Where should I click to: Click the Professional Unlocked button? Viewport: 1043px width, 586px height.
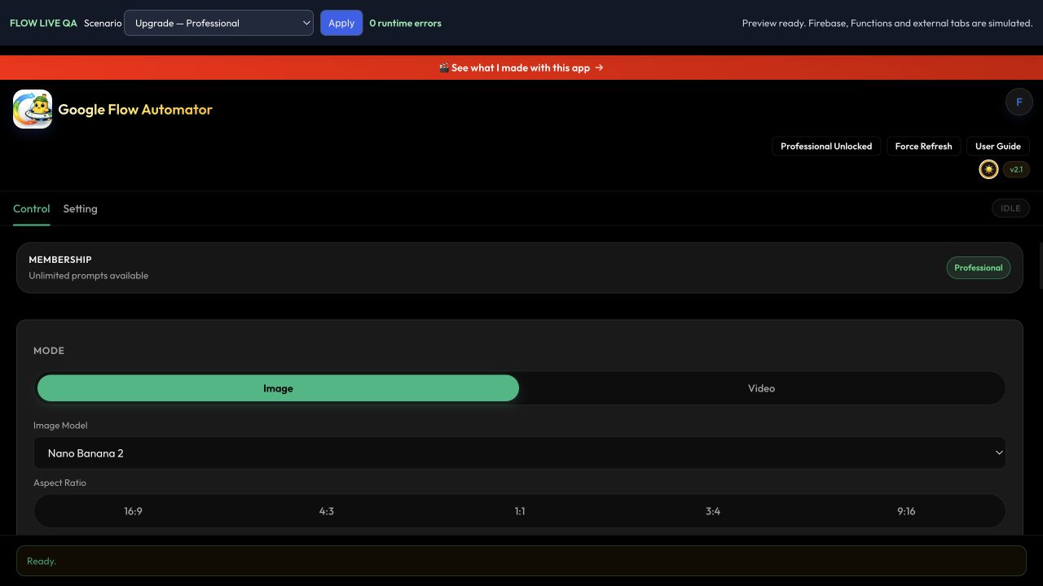826,146
